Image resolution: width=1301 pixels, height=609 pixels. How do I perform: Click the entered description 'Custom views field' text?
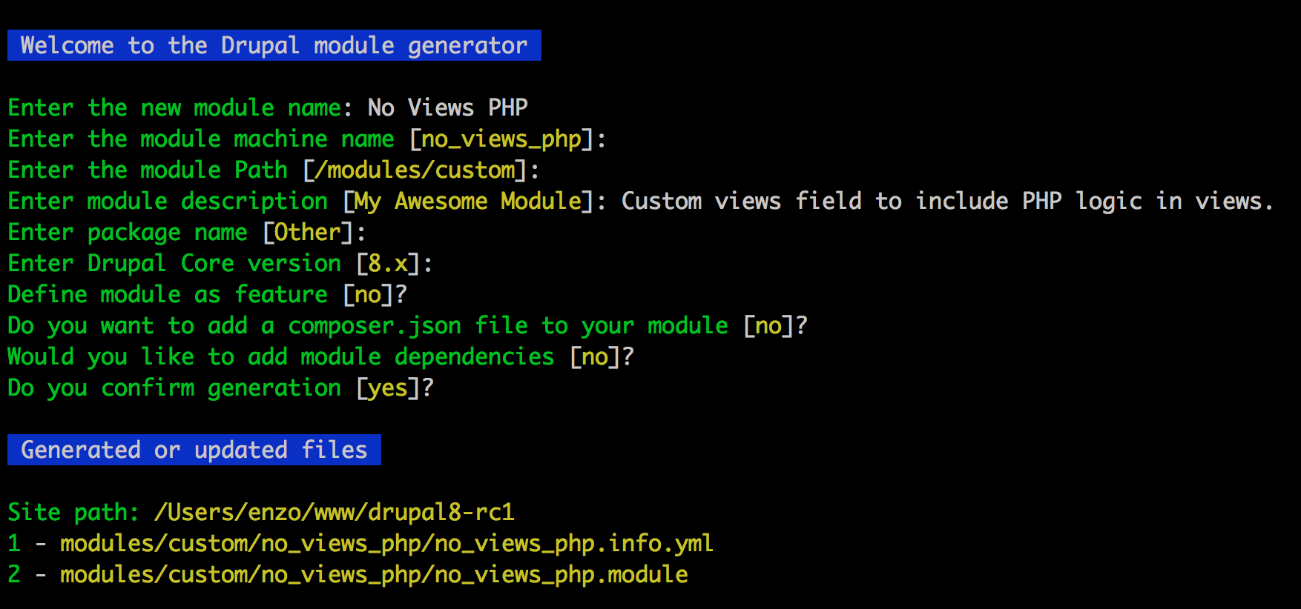click(742, 202)
